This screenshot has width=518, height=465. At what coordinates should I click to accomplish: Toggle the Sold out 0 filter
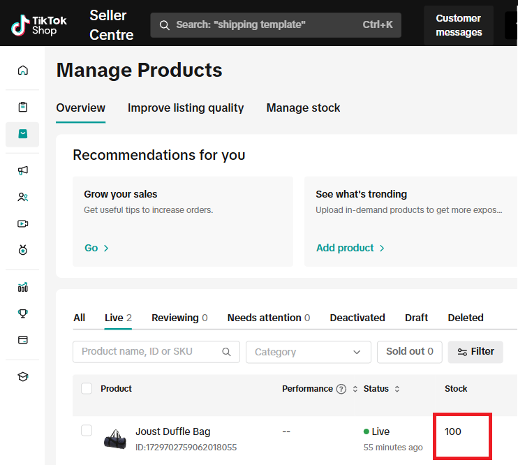(409, 352)
